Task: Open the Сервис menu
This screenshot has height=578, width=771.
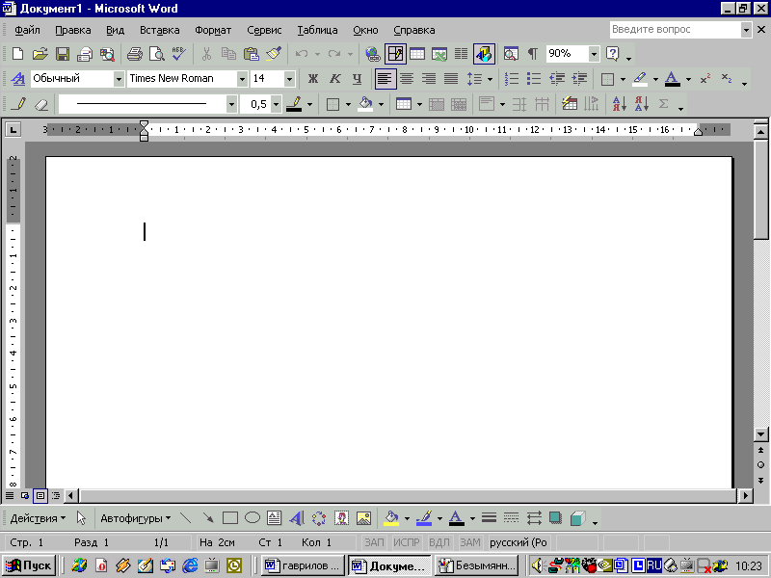Action: (264, 30)
